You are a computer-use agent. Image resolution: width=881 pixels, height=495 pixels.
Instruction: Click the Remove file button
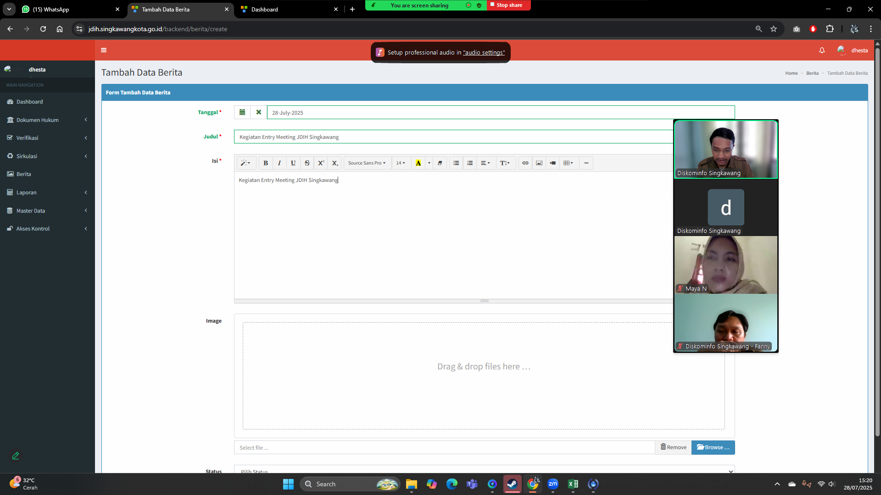point(673,447)
